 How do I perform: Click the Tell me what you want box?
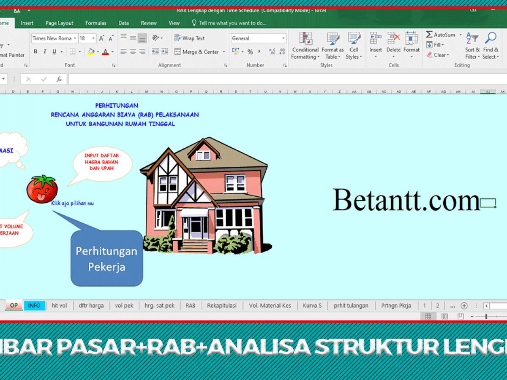(x=229, y=23)
